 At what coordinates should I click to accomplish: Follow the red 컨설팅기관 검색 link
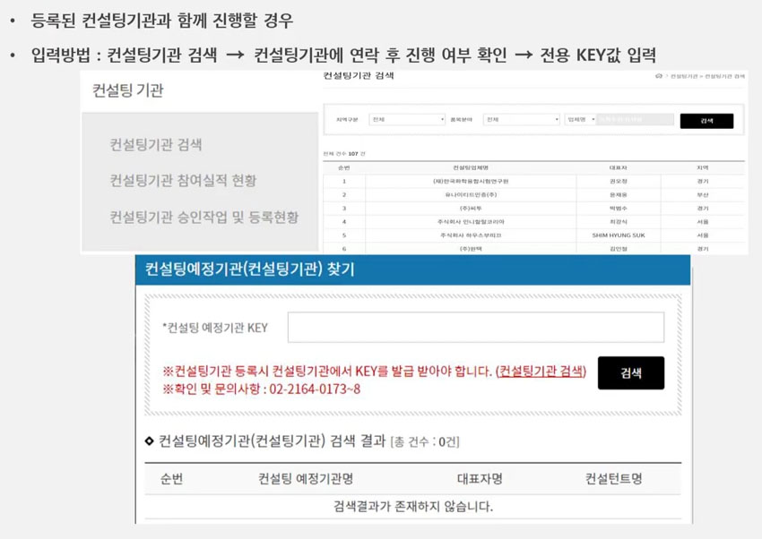(542, 372)
